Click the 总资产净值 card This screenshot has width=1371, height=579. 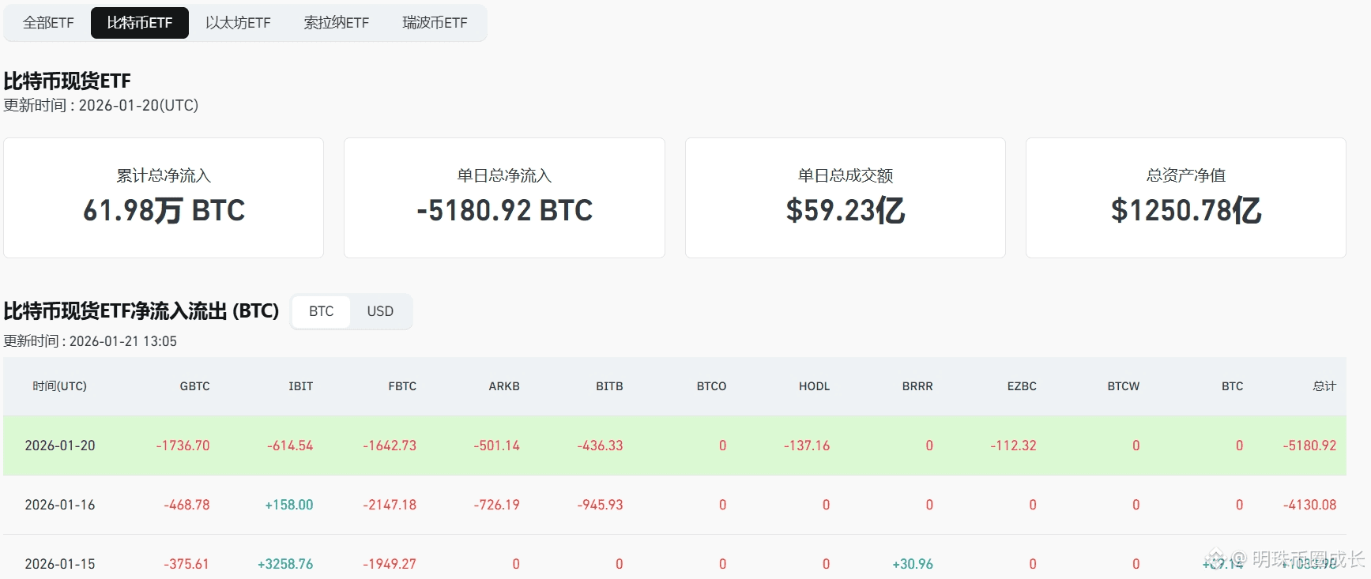[1186, 197]
